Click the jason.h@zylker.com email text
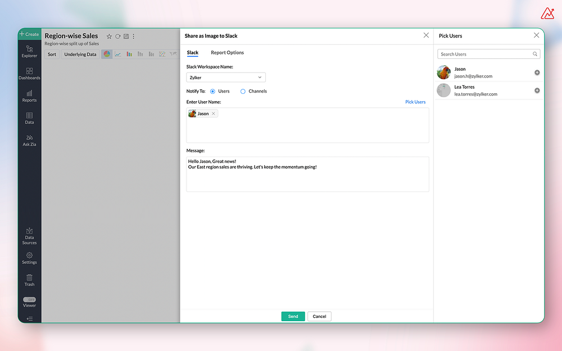 point(473,76)
